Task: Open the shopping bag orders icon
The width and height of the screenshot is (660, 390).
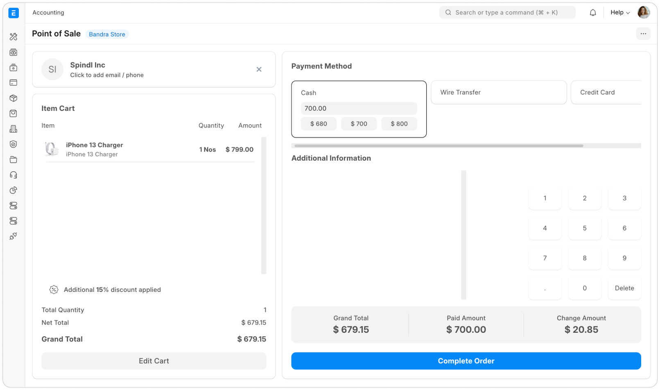Action: (14, 113)
